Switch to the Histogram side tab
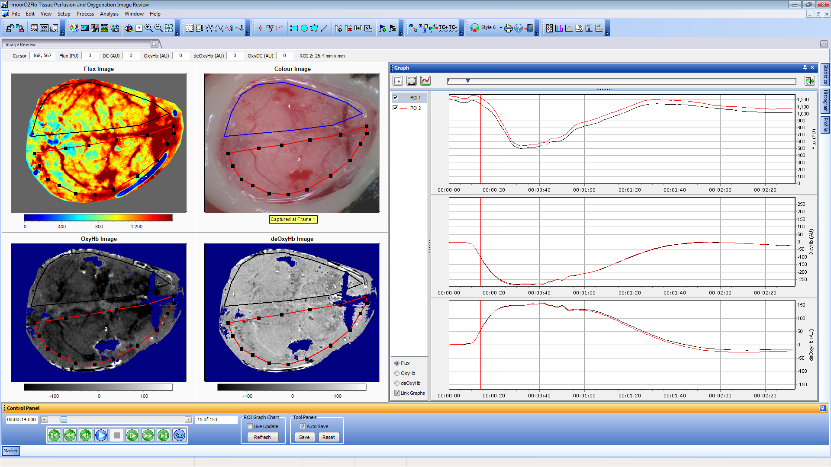Image resolution: width=831 pixels, height=467 pixels. 825,100
